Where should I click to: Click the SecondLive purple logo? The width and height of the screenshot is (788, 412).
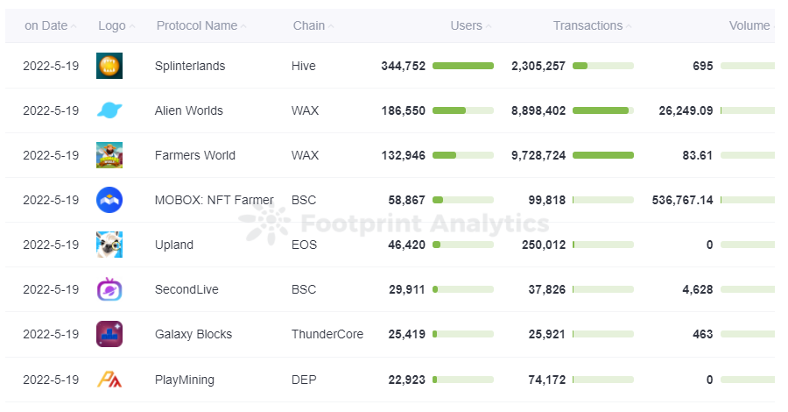pos(109,289)
